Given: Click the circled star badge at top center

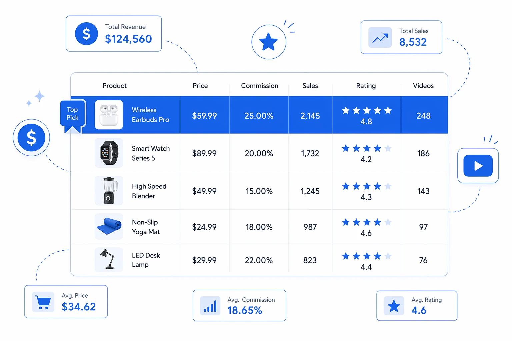Looking at the screenshot, I should click(269, 42).
